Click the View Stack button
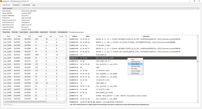202x109 pixels. (53, 32)
